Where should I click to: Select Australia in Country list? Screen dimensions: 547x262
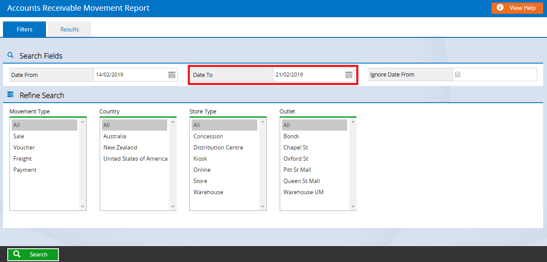[134, 136]
